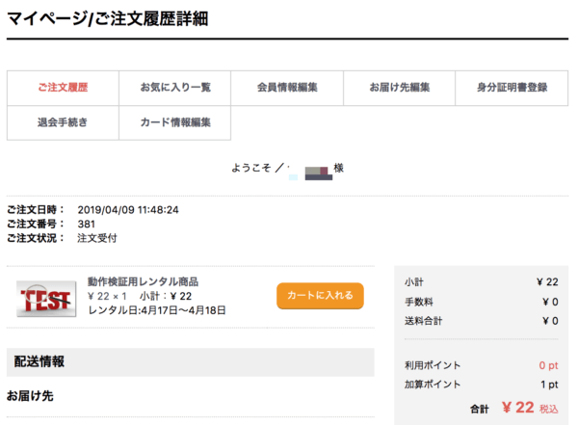Screen dimensions: 578x425
Task: Click the ようこそ welcome text
Action: click(x=251, y=169)
